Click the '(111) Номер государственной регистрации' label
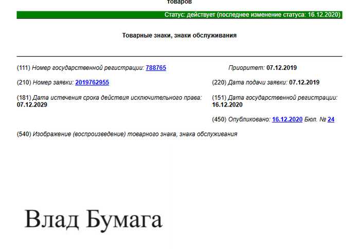The height and width of the screenshot is (249, 360). click(x=80, y=68)
